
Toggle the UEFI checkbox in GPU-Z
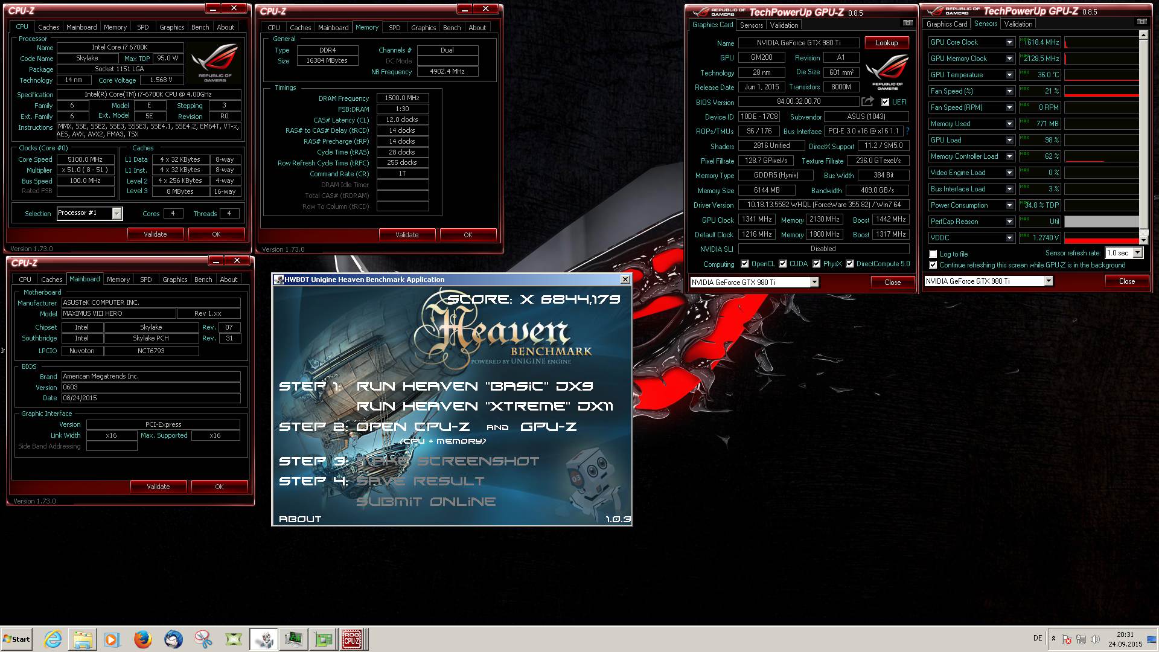pyautogui.click(x=885, y=102)
